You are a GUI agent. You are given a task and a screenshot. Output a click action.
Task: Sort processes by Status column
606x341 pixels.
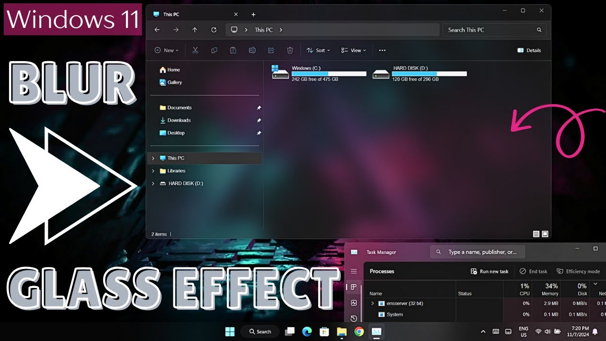tap(465, 294)
